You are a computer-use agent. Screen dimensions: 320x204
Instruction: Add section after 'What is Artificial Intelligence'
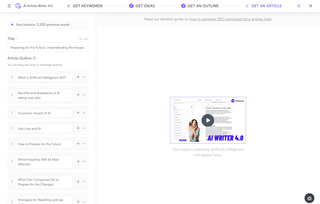click(x=78, y=77)
